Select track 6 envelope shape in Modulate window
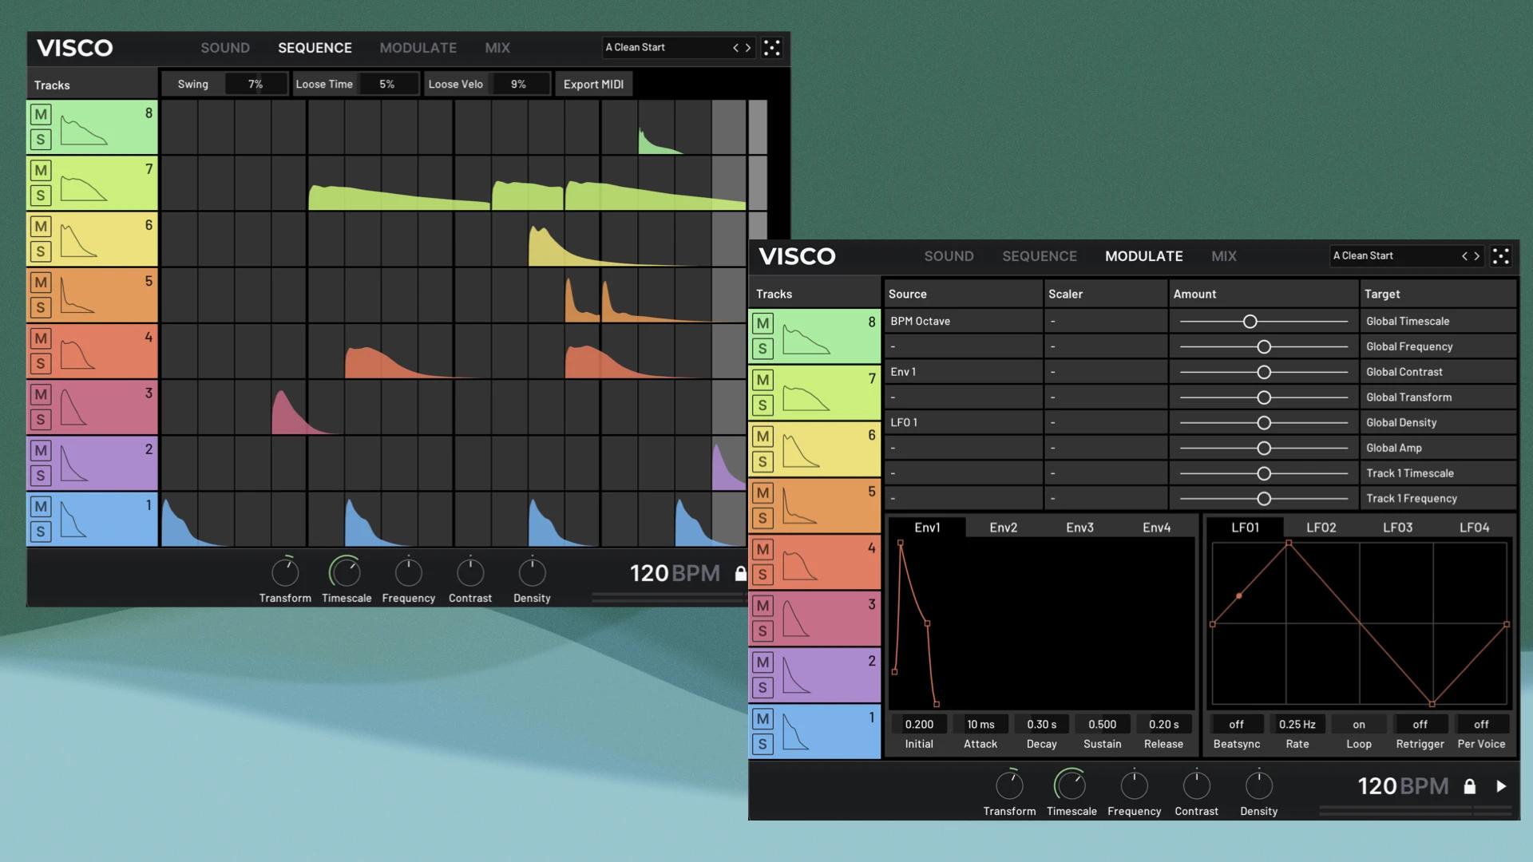1533x862 pixels. 801,451
